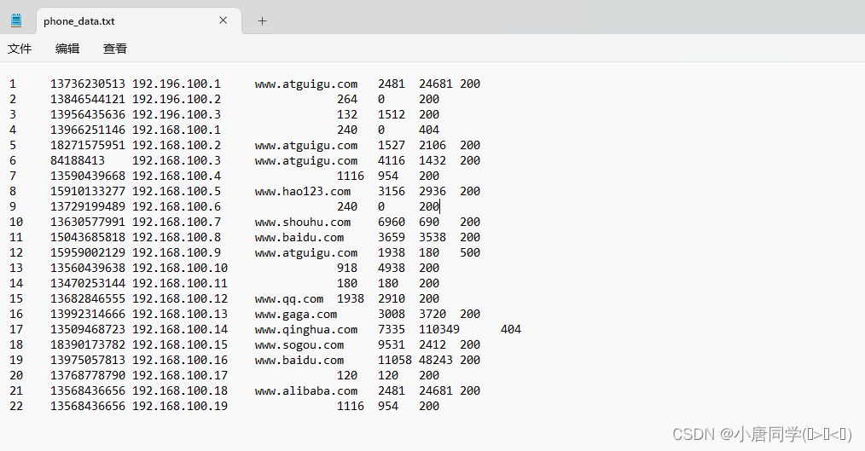Image resolution: width=865 pixels, height=451 pixels.
Task: Open the 编辑 menu
Action: (67, 49)
